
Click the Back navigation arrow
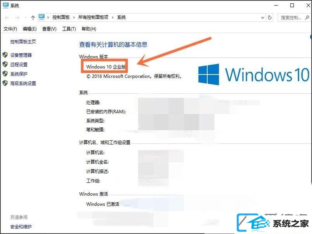tap(7, 18)
